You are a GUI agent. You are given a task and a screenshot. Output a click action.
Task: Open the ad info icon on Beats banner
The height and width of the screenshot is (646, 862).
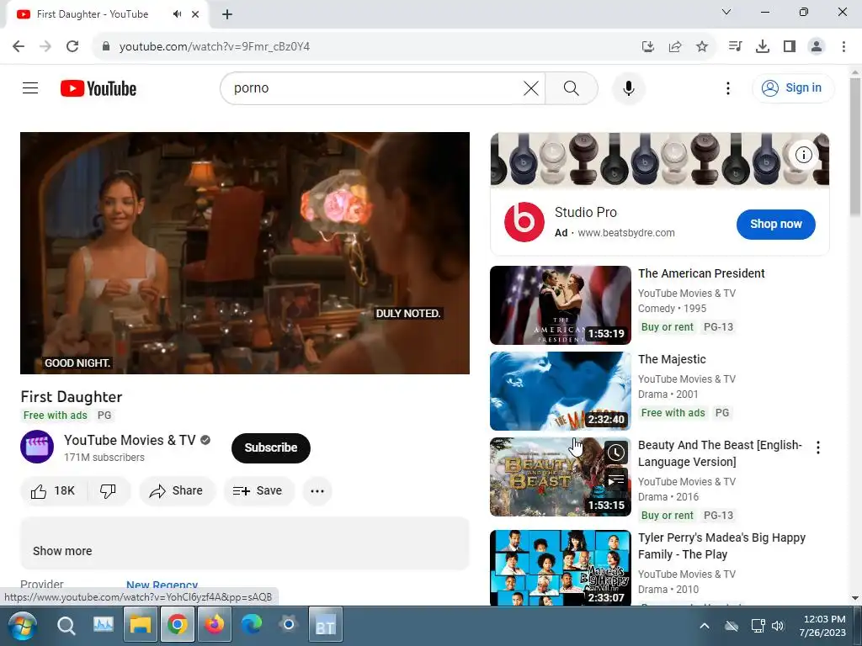pos(803,155)
